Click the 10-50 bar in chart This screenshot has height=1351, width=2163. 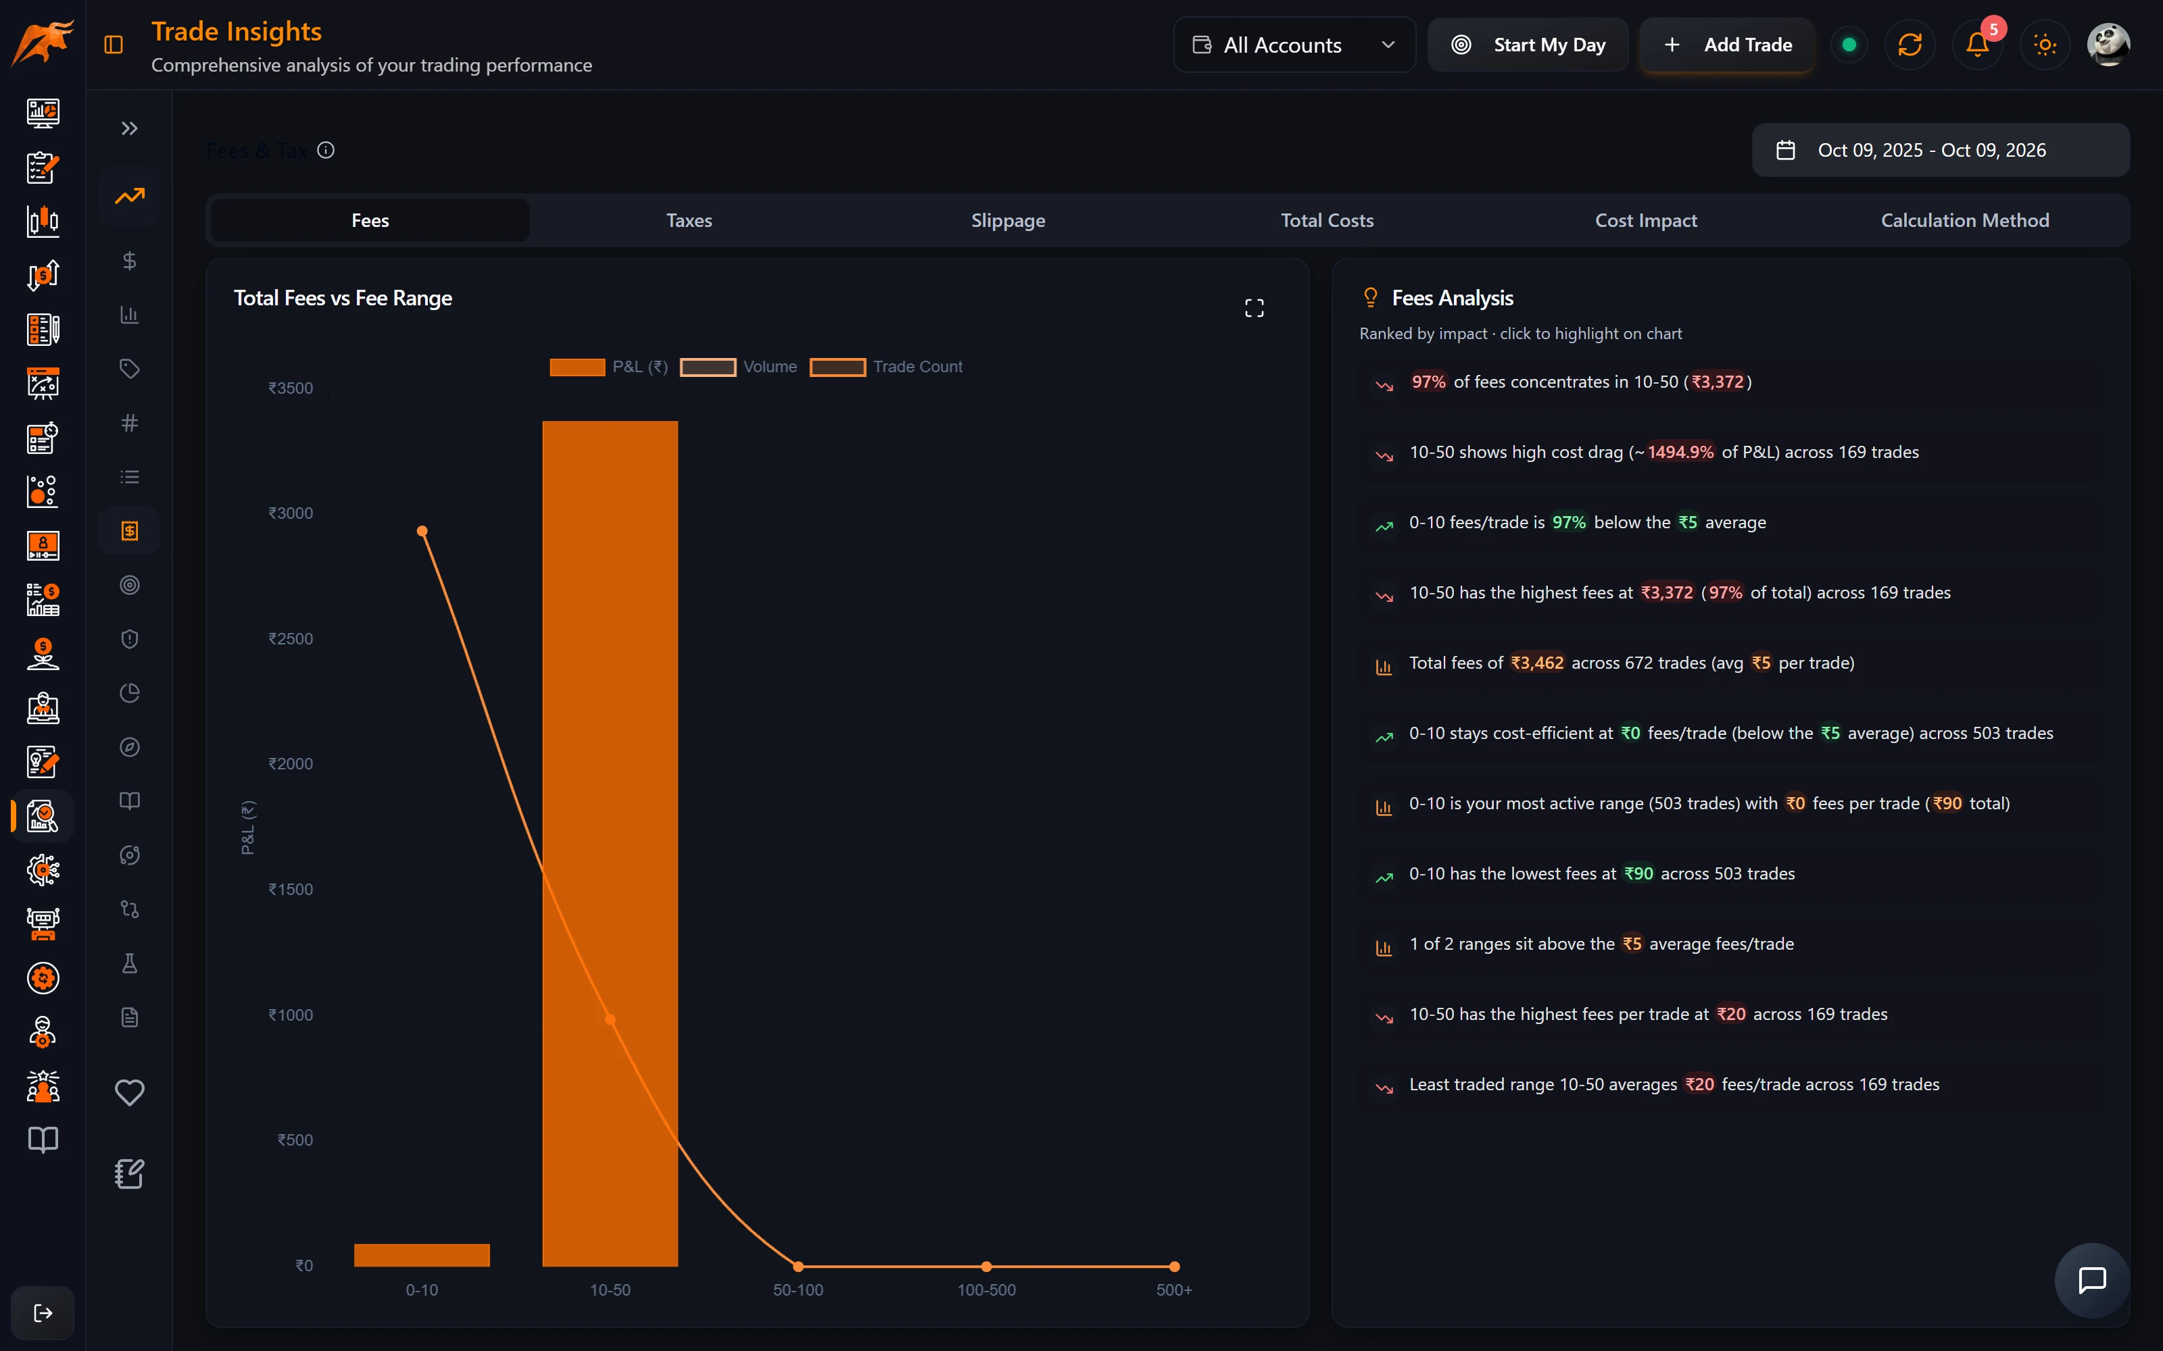tap(610, 844)
